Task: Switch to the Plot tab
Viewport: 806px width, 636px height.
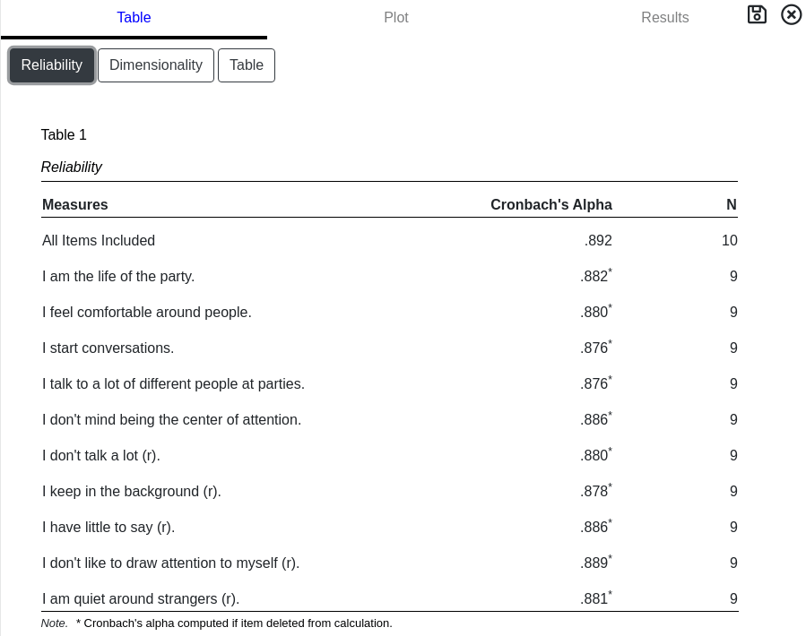Action: pos(396,18)
